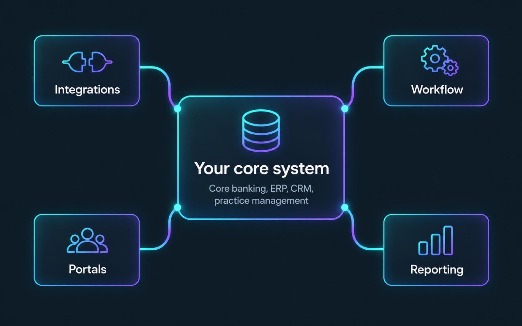
Task: Choose the people group icon above Portals
Action: tap(87, 241)
